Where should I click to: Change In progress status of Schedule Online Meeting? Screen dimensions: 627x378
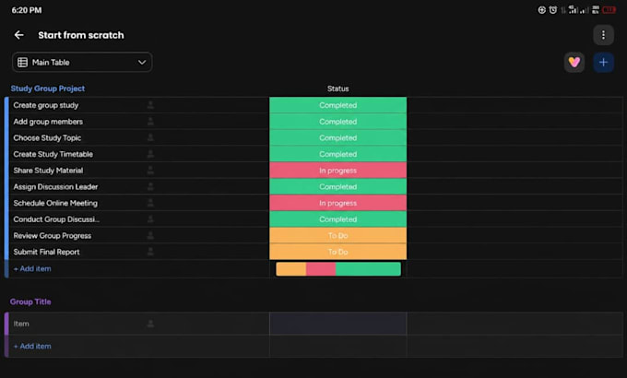coord(337,203)
